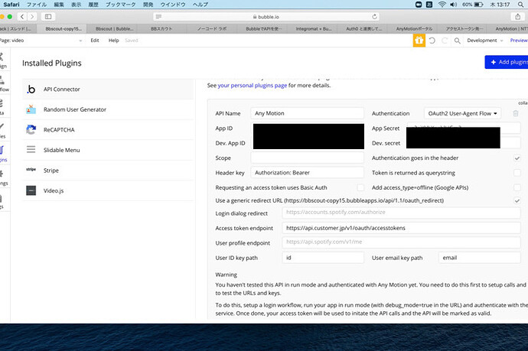This screenshot has height=351, width=528.
Task: Open Safari share button
Action: click(517, 17)
